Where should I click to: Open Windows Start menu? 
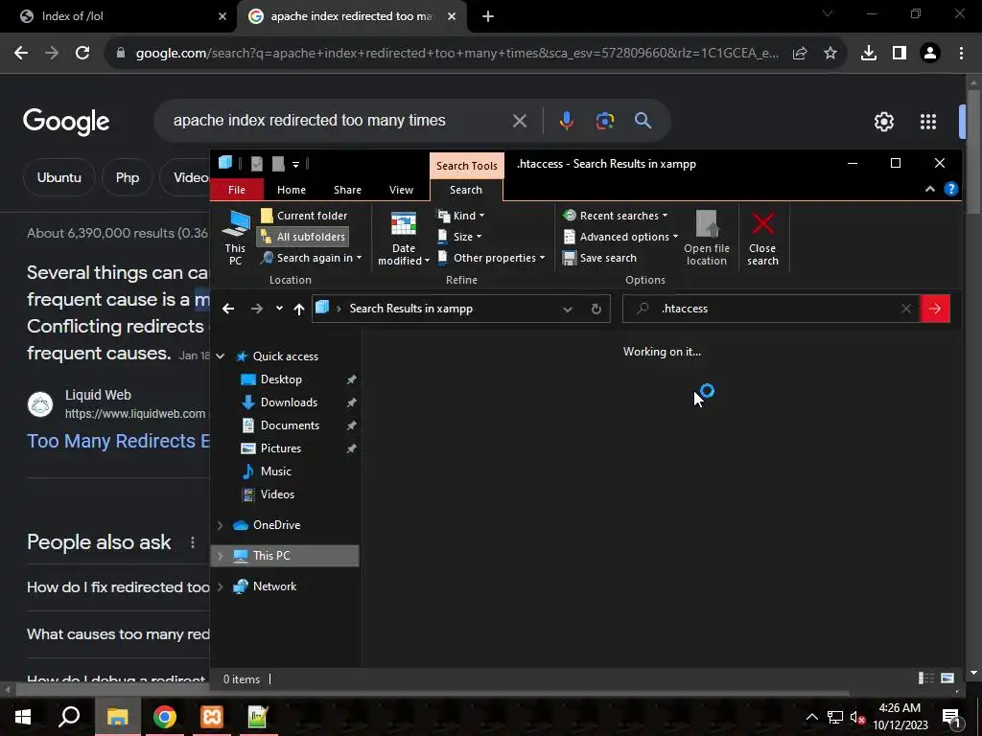[23, 717]
